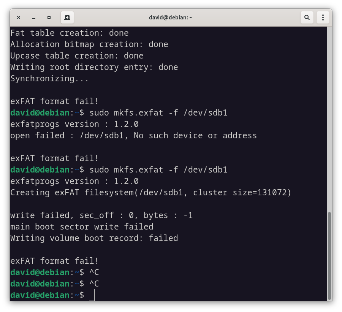Click the 'Creating exFAT filesystem' output line
This screenshot has height=312, width=342.
tap(151, 192)
